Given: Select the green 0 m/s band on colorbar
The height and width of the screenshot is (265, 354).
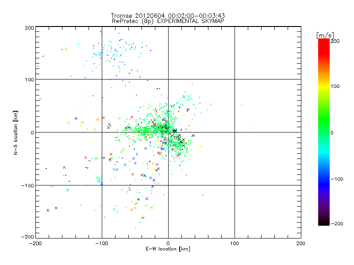Looking at the screenshot, I should pyautogui.click(x=324, y=132).
